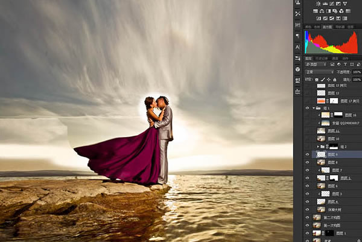The width and height of the screenshot is (362, 242).
Task: Collapse the 组 1 group triangle
Action: pos(314,108)
